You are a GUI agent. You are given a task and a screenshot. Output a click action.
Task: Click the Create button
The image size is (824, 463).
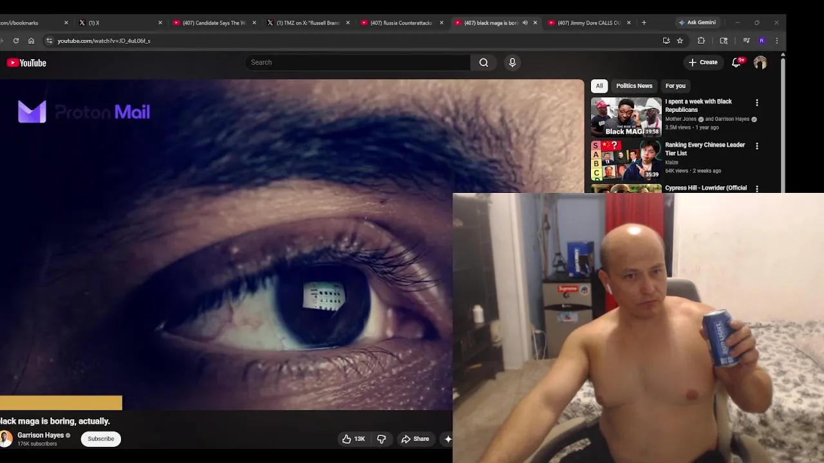pyautogui.click(x=703, y=62)
